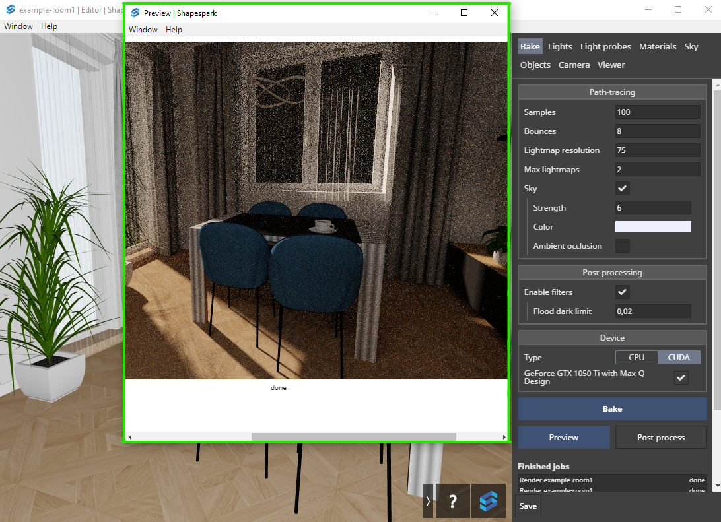Viewport: 721px width, 522px height.
Task: Open the Sky color swatch picker
Action: point(653,227)
